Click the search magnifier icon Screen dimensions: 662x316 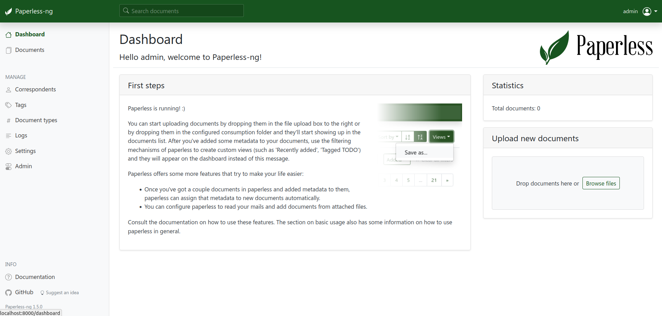click(x=126, y=11)
